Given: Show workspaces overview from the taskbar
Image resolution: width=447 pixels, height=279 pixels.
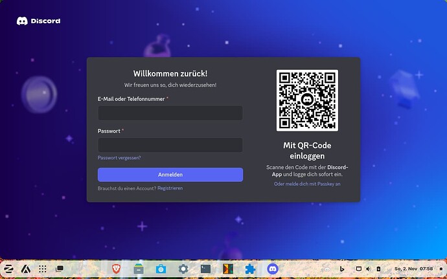Looking at the screenshot, I should pos(59,268).
